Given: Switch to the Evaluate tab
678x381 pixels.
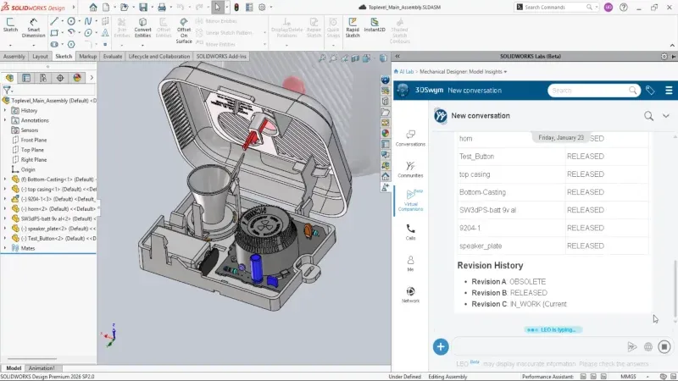Looking at the screenshot, I should coord(113,56).
